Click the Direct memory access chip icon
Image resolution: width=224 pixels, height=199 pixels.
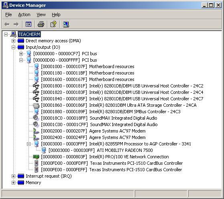pos(21,41)
